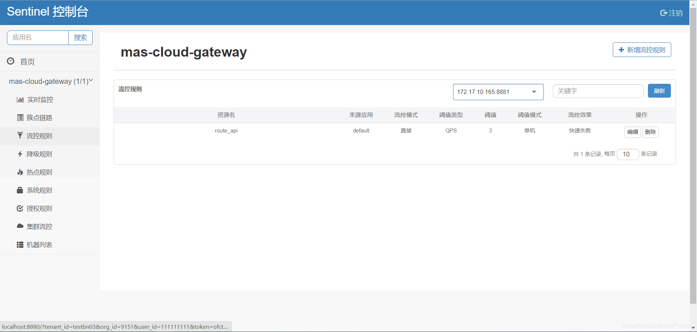Click the default source app cell
Image resolution: width=697 pixels, height=332 pixels.
click(x=361, y=131)
